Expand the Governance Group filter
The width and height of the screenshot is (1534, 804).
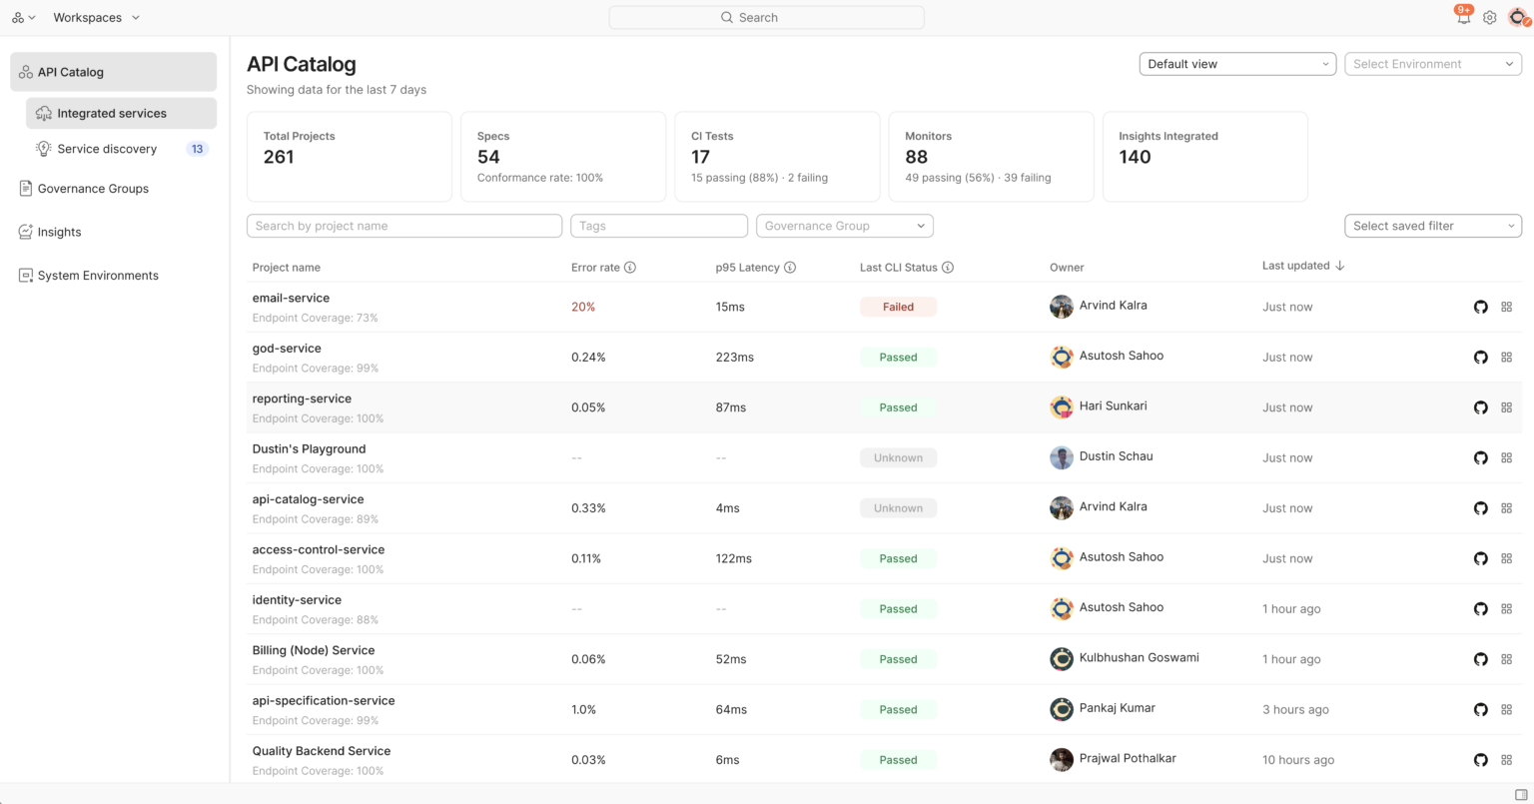click(845, 226)
